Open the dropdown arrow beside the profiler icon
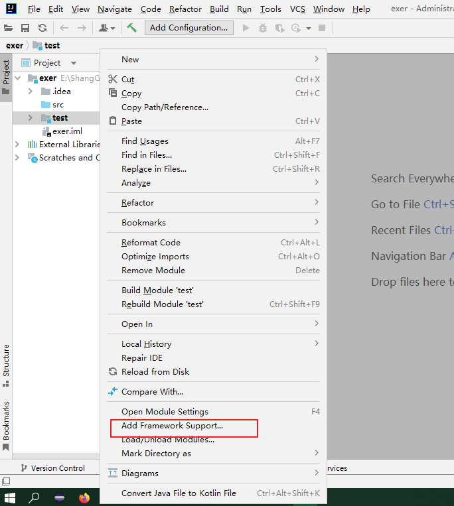Viewport: 454px width, 506px height. pos(309,29)
